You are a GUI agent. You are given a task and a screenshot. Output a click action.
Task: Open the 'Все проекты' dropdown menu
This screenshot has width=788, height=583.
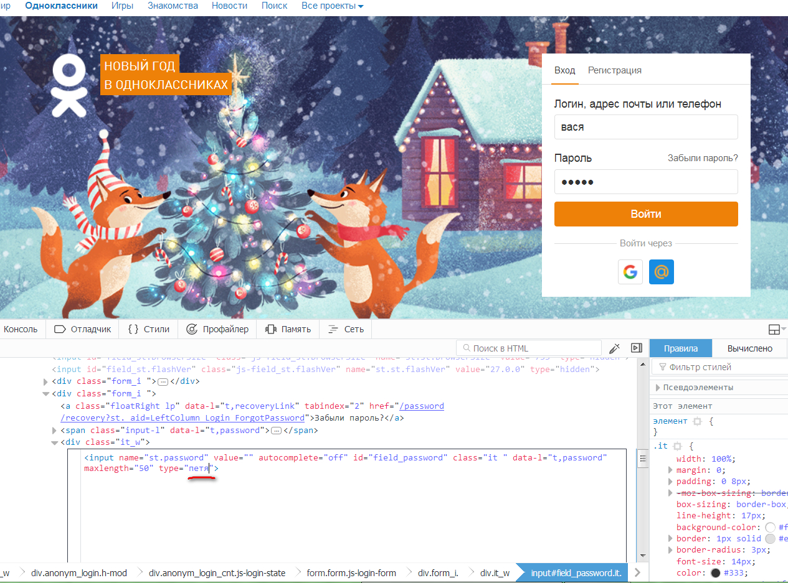tap(332, 6)
